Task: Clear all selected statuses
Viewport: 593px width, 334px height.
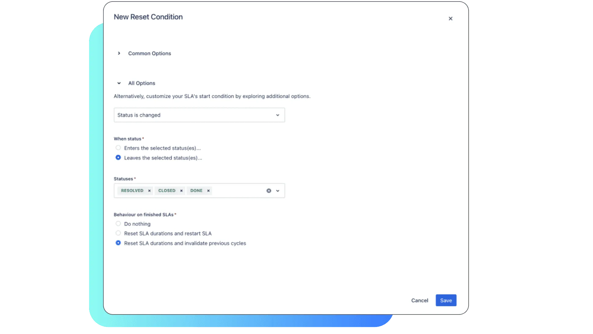Action: (269, 191)
